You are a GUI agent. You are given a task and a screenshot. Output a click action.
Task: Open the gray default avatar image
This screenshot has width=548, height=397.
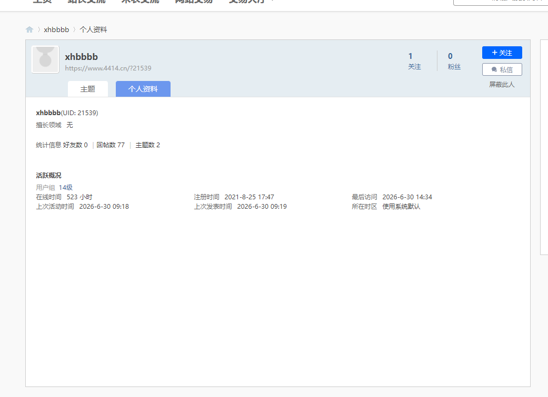(45, 59)
